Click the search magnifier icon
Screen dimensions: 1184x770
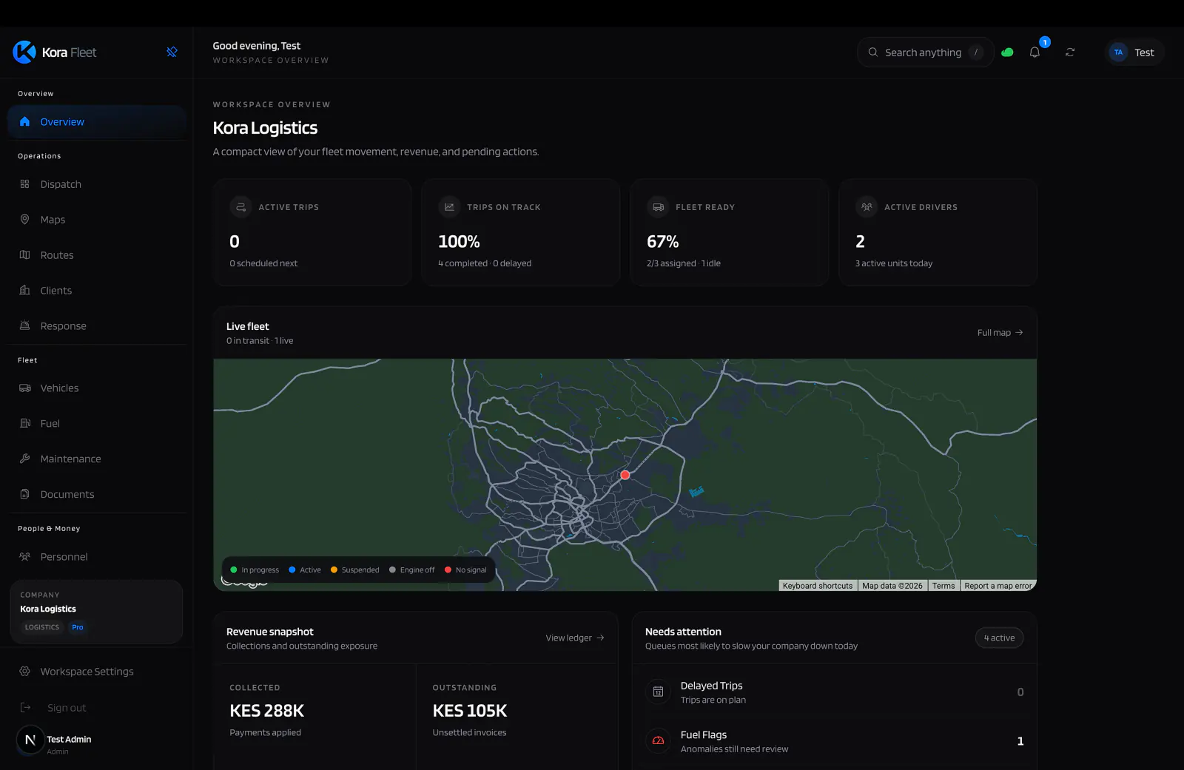pyautogui.click(x=873, y=53)
